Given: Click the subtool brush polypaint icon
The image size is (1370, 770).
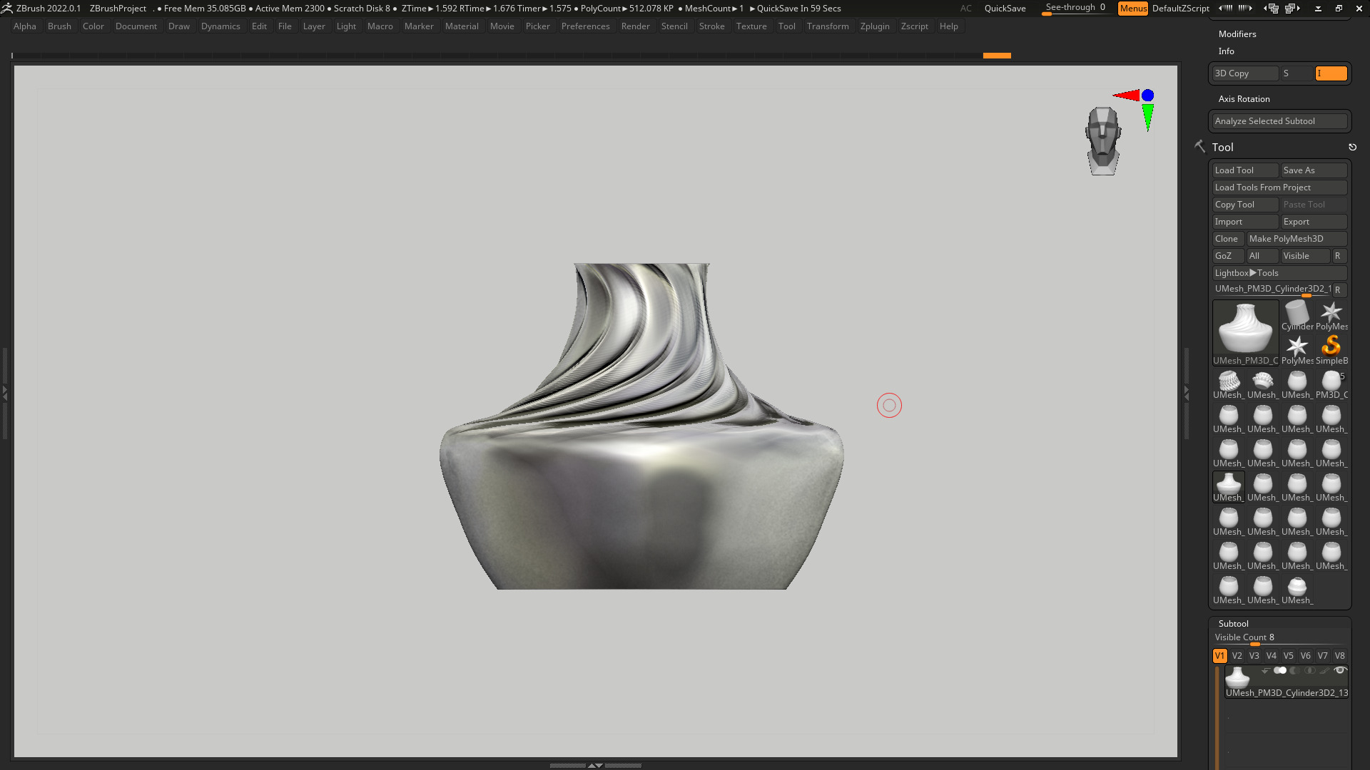Looking at the screenshot, I should pos(1324,670).
